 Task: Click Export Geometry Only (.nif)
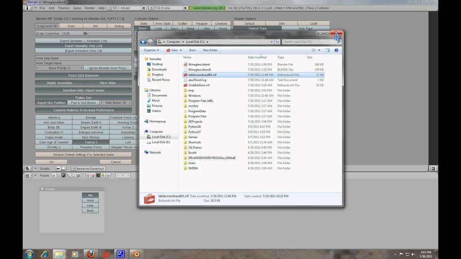coord(83,46)
